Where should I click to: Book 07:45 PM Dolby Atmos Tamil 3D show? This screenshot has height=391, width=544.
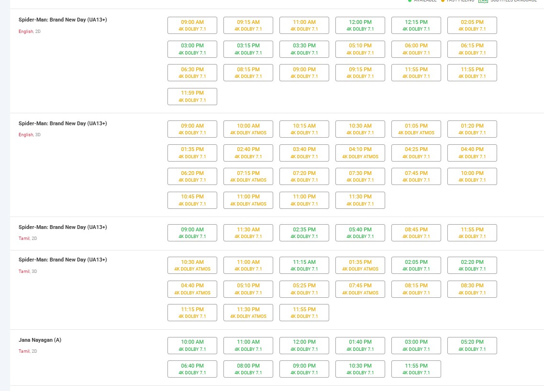pyautogui.click(x=360, y=289)
